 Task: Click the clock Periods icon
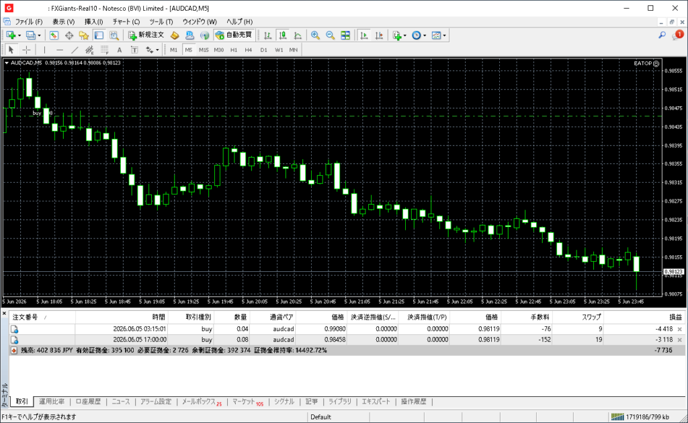tap(417, 36)
